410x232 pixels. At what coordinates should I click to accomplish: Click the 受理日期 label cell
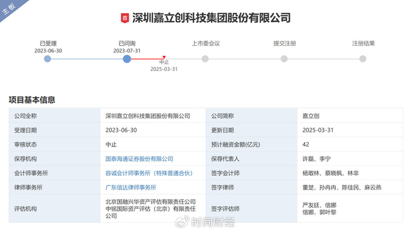pos(54,130)
